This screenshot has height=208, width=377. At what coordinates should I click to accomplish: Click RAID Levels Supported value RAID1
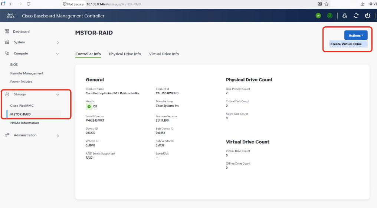point(89,158)
